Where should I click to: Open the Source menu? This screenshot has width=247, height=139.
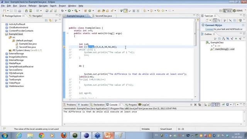coord(23,6)
